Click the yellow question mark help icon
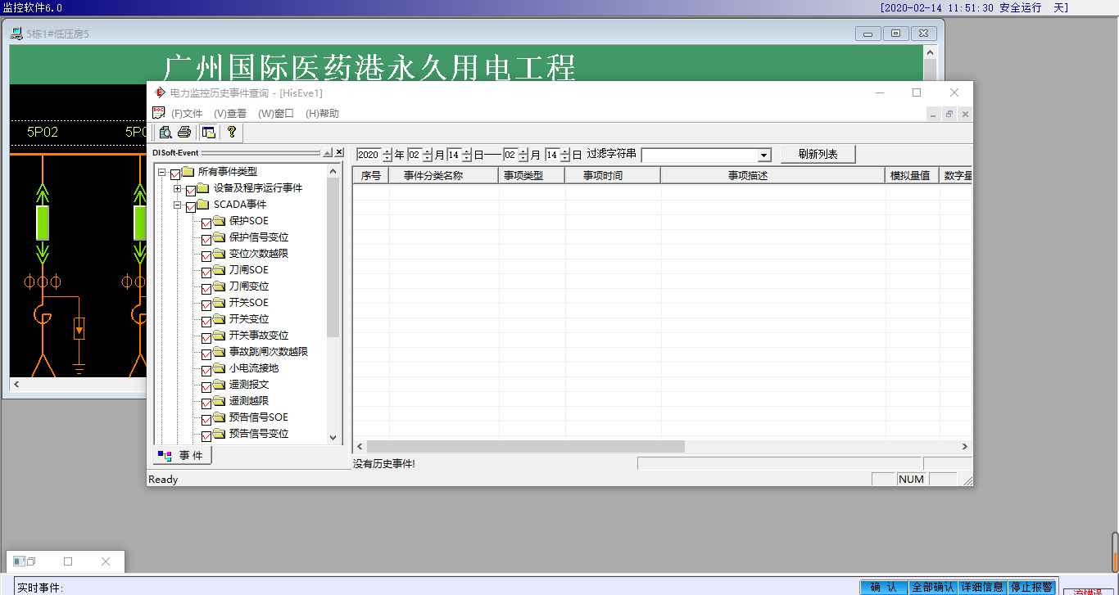Image resolution: width=1119 pixels, height=595 pixels. (232, 133)
